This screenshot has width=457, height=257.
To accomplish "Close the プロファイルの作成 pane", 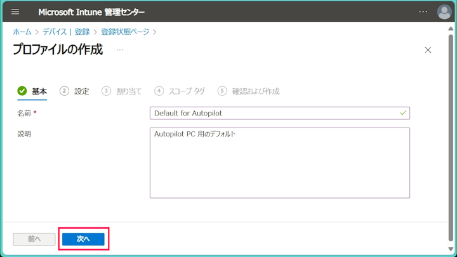I will (428, 50).
